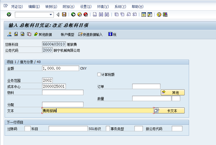Click the 总账科目 value 6600403010
216x145 pixels.
point(54,44)
